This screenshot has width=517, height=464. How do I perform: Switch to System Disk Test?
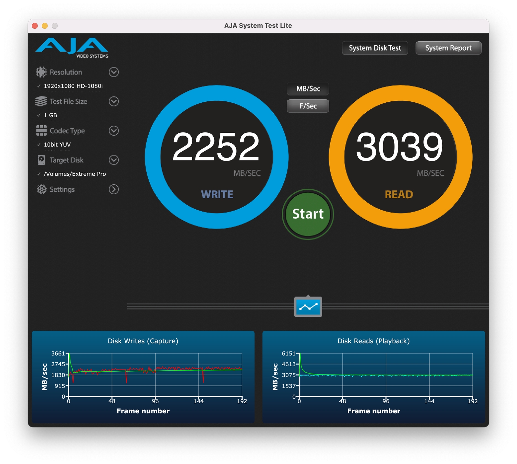coord(375,48)
